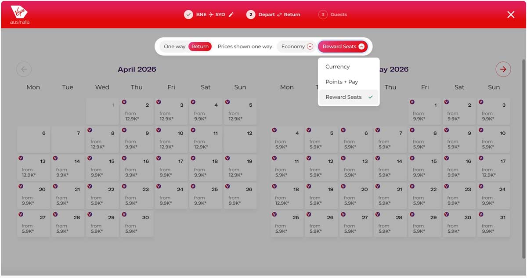Viewport: 527px width, 278px height.
Task: Click the Velocity icon on April 2
Action: (x=124, y=102)
